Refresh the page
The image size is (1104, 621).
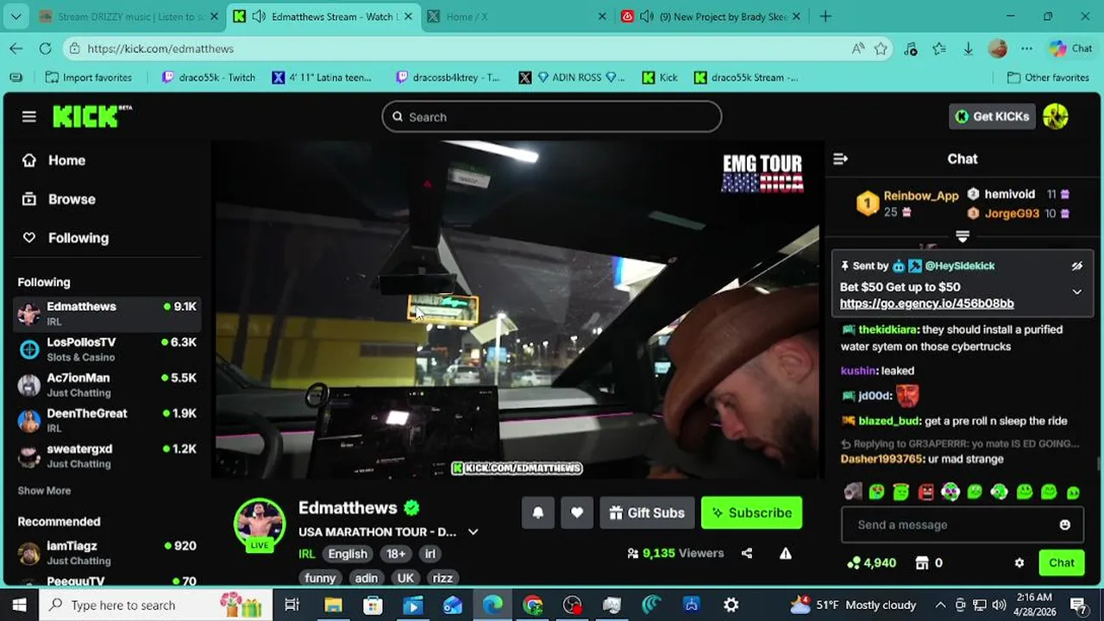tap(45, 48)
